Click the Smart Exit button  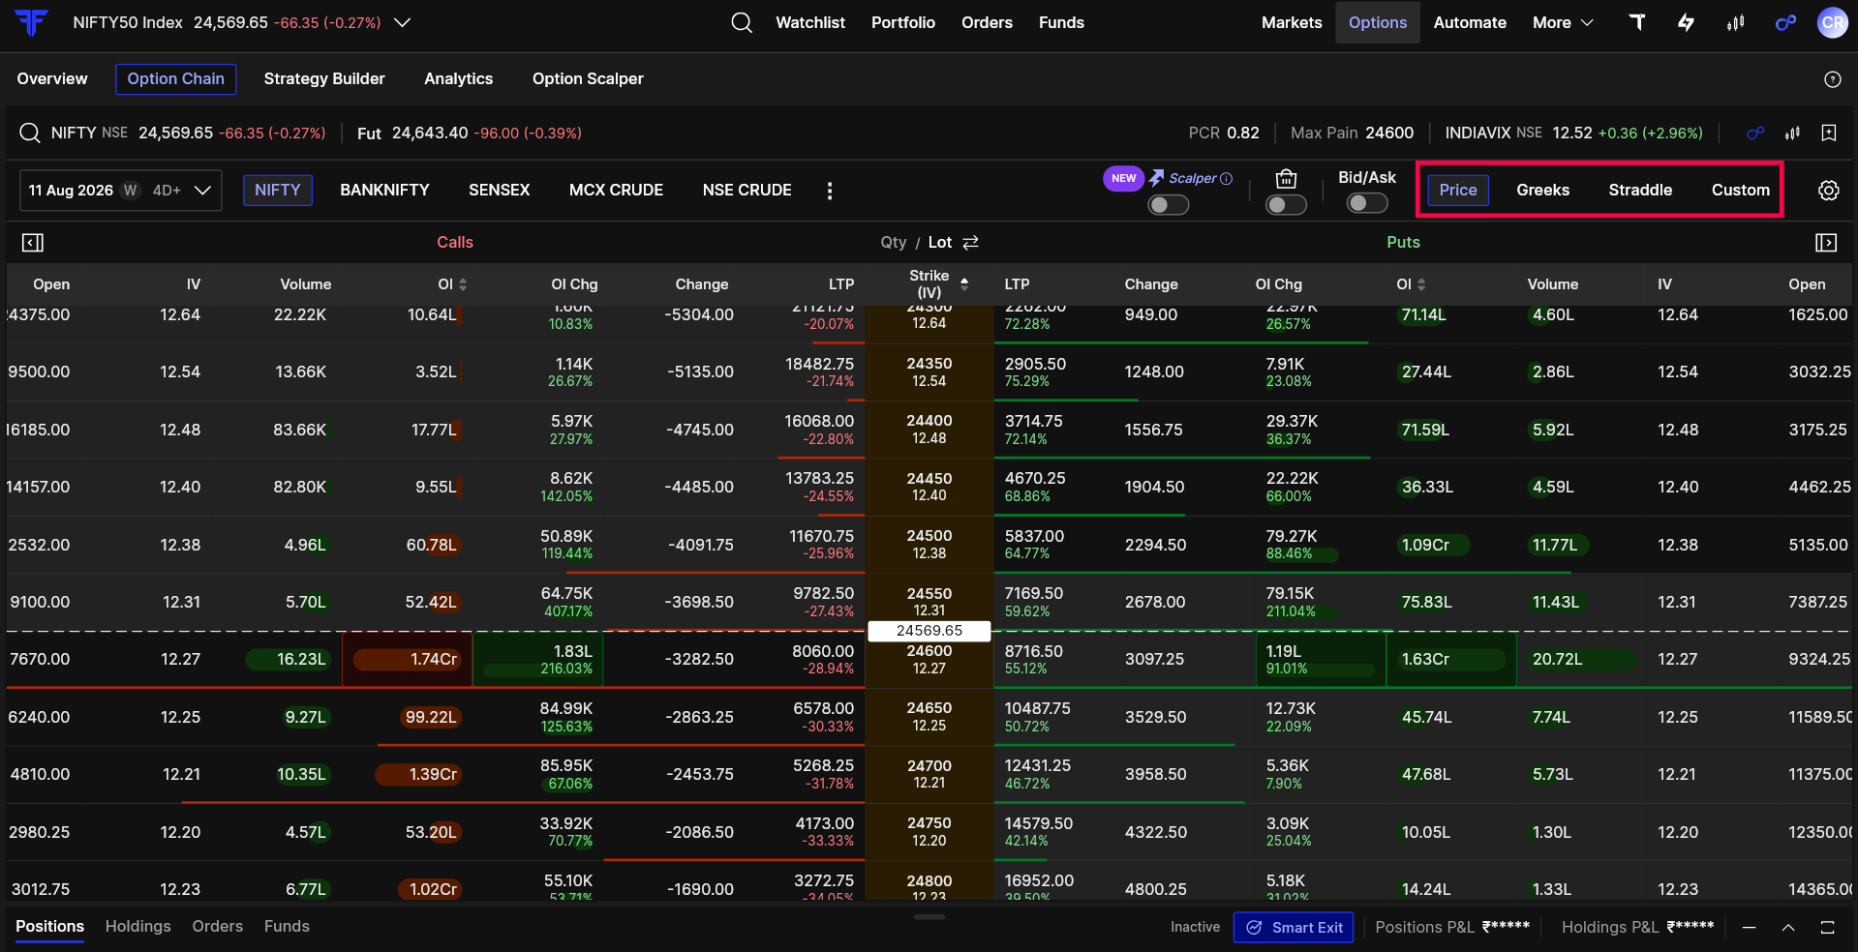pos(1294,927)
